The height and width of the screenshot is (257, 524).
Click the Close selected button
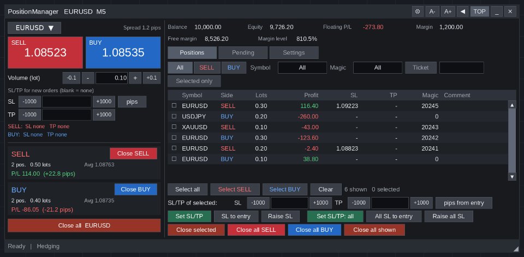coord(196,230)
